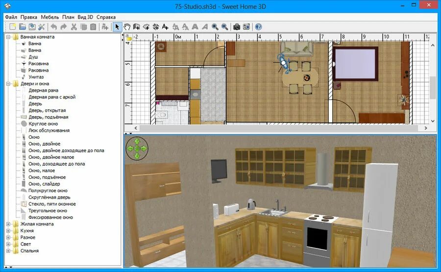
Task: Click the Open home folder icon
Action: (x=23, y=27)
